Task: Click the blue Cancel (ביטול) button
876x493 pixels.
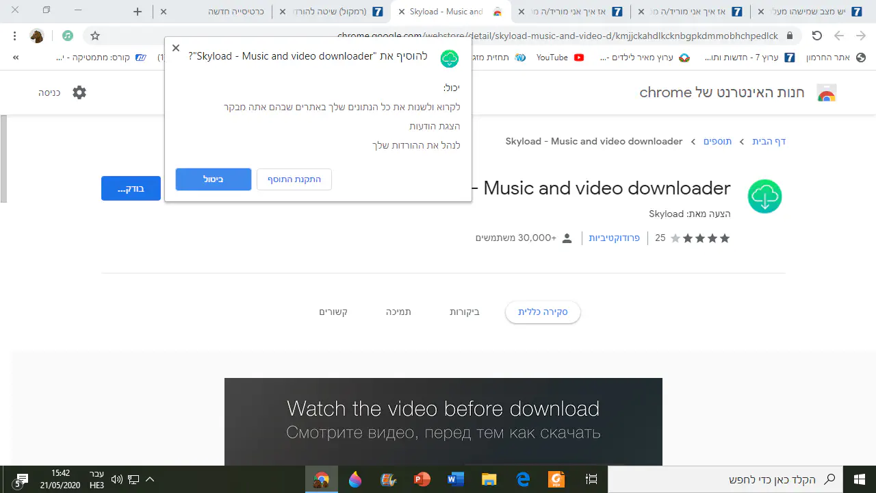Action: click(214, 179)
